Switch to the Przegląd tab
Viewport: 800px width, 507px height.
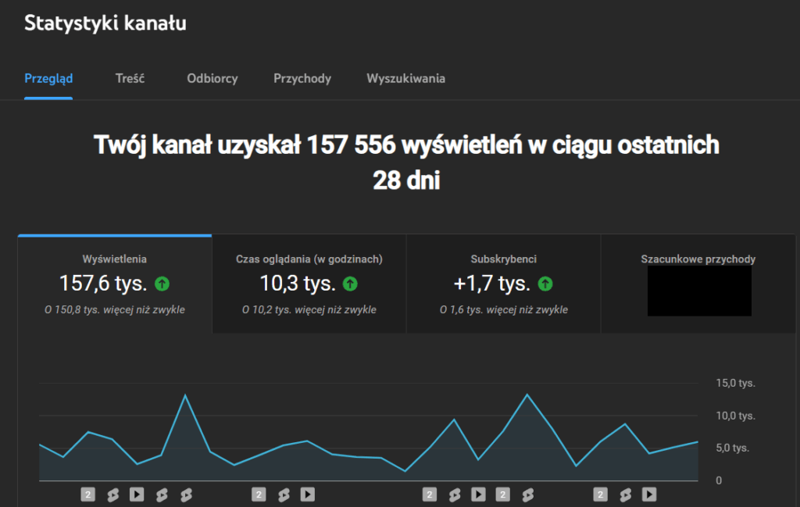coord(48,79)
